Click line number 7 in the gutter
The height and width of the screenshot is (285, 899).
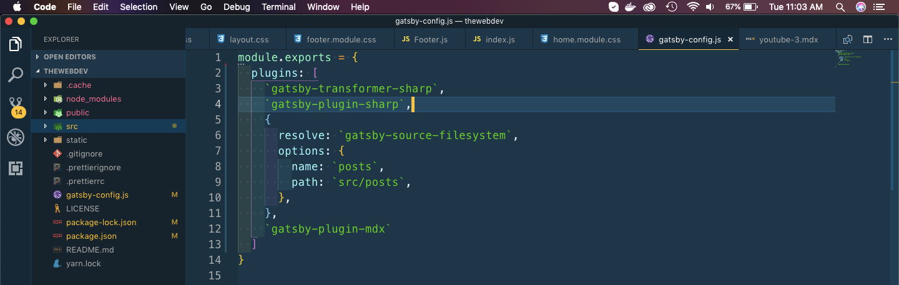[218, 151]
